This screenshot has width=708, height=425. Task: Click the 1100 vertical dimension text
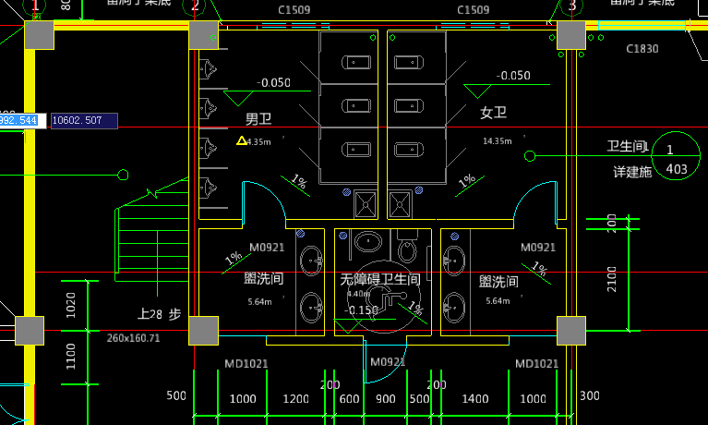71,357
